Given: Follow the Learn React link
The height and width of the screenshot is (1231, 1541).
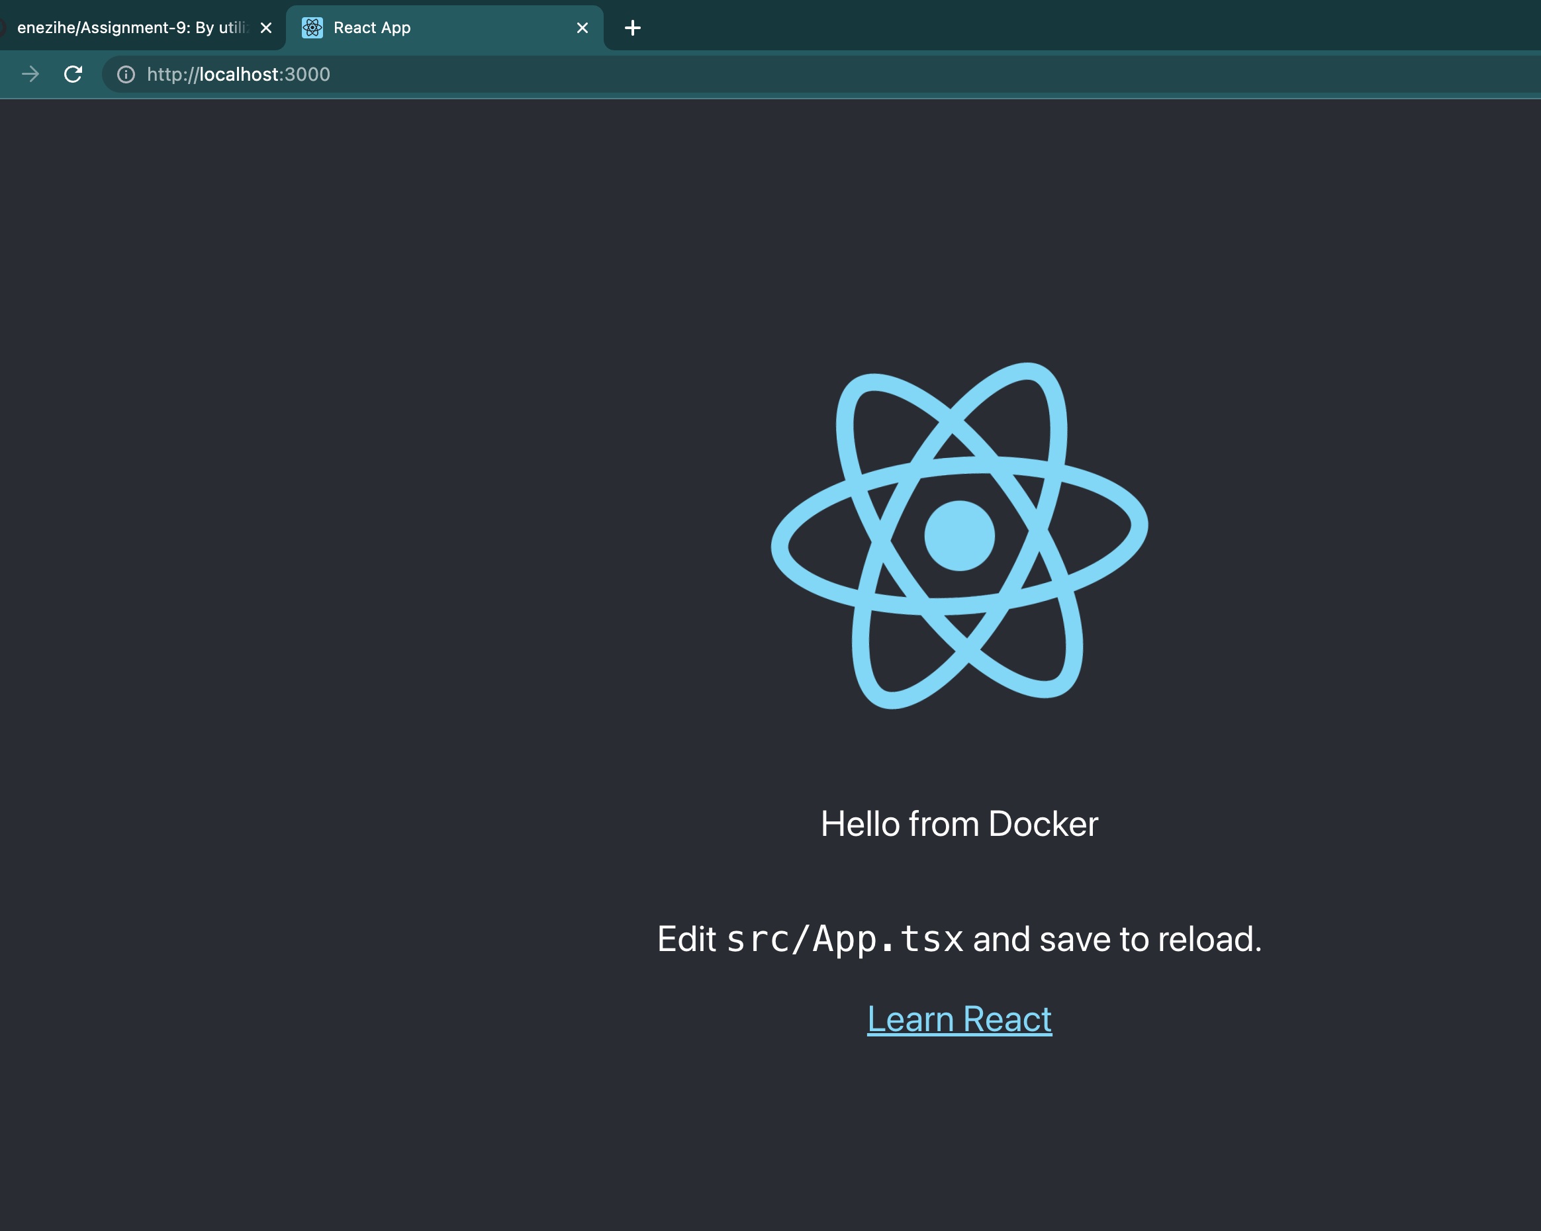Looking at the screenshot, I should click(959, 1019).
